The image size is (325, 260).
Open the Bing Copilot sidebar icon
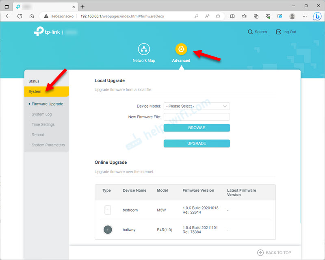click(x=317, y=16)
